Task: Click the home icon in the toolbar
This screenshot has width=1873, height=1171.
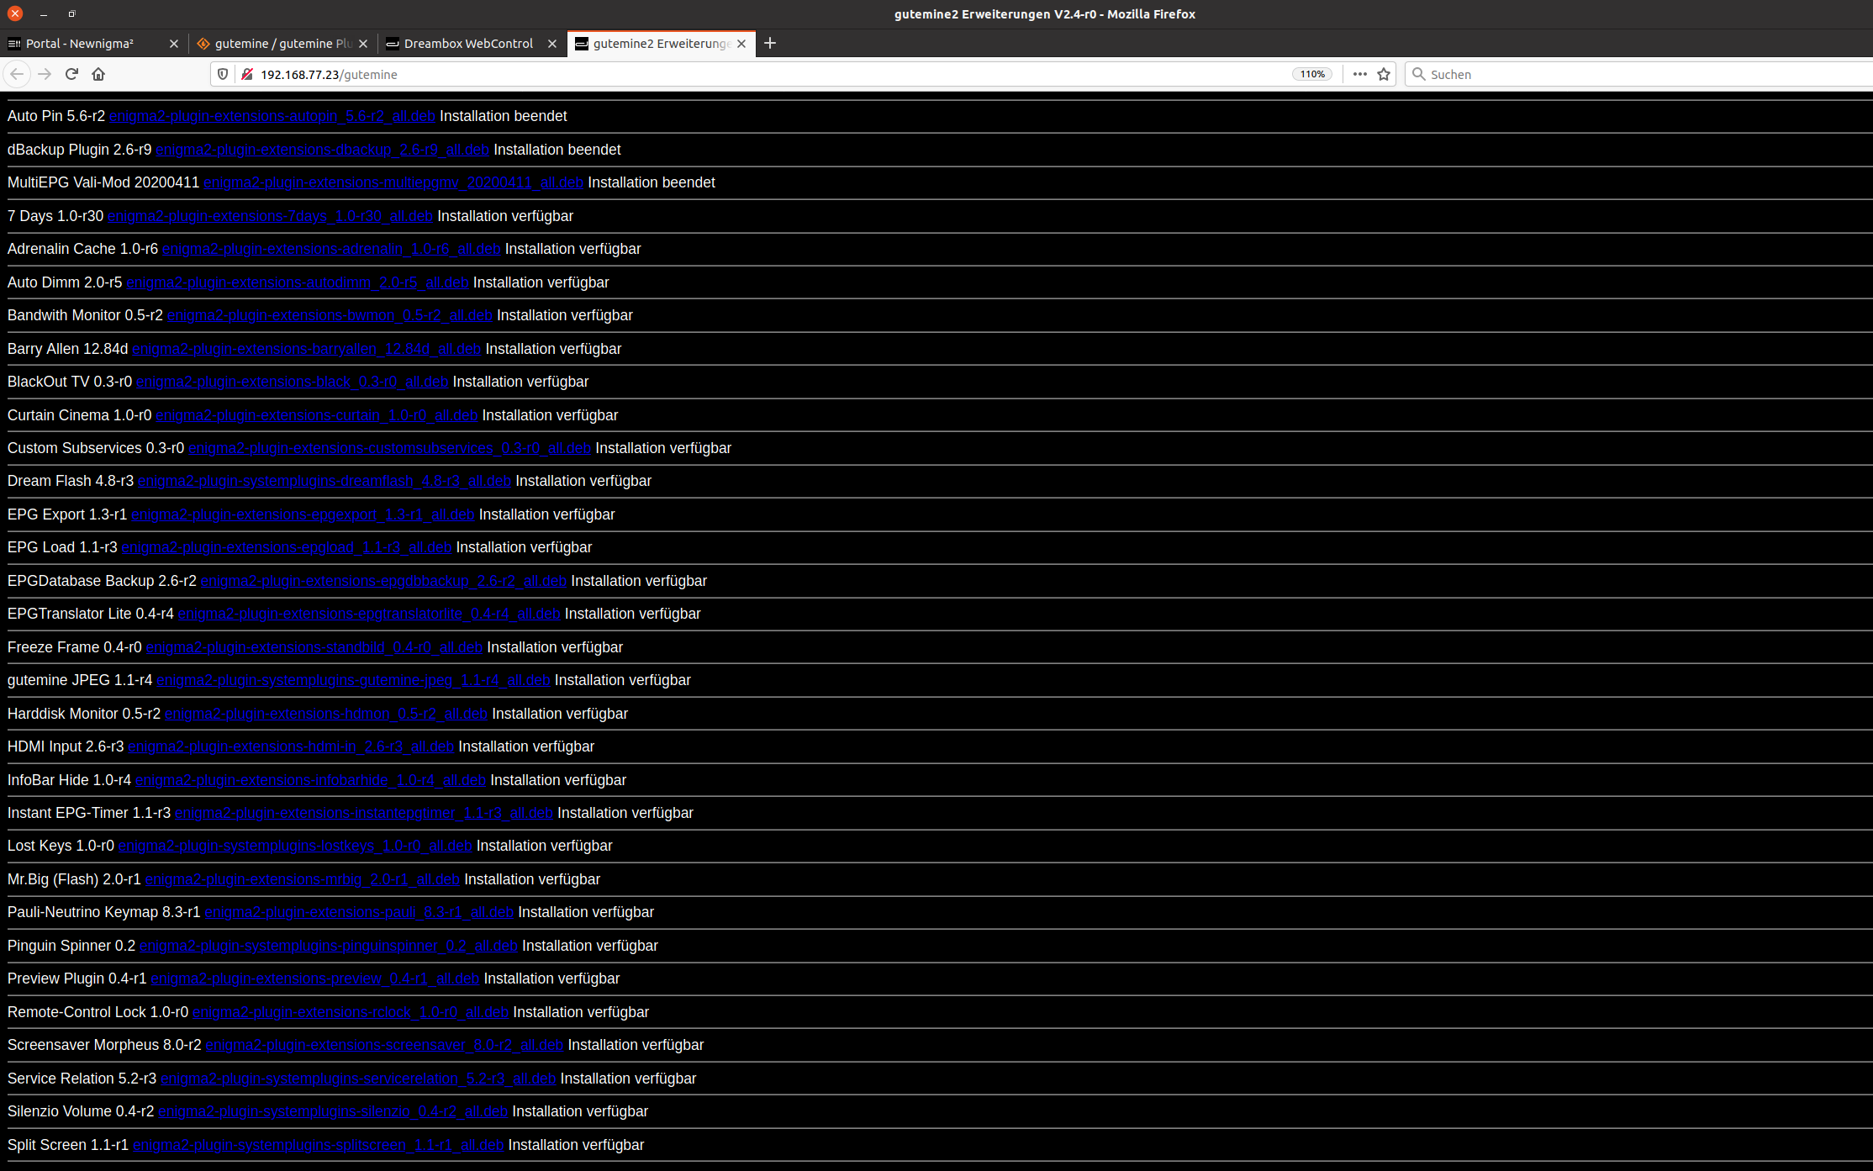Action: tap(98, 74)
